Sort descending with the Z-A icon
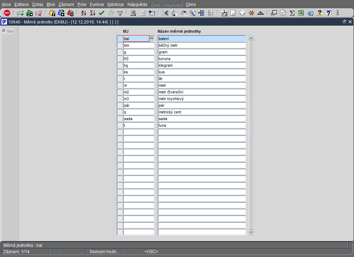Image resolution: width=354 pixels, height=257 pixels. tap(93, 13)
